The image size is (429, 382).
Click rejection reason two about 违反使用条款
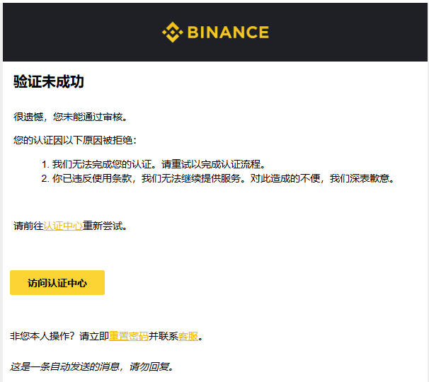point(223,178)
